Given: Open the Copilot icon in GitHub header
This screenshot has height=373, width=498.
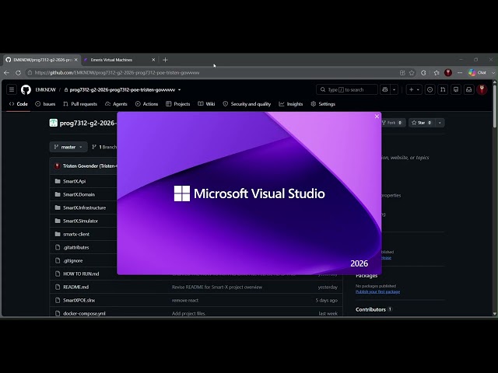Looking at the screenshot, I should click(x=385, y=90).
